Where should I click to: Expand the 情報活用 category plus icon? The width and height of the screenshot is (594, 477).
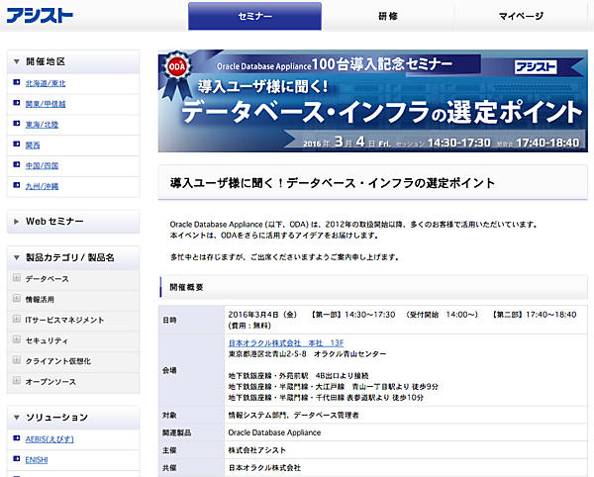[x=16, y=298]
